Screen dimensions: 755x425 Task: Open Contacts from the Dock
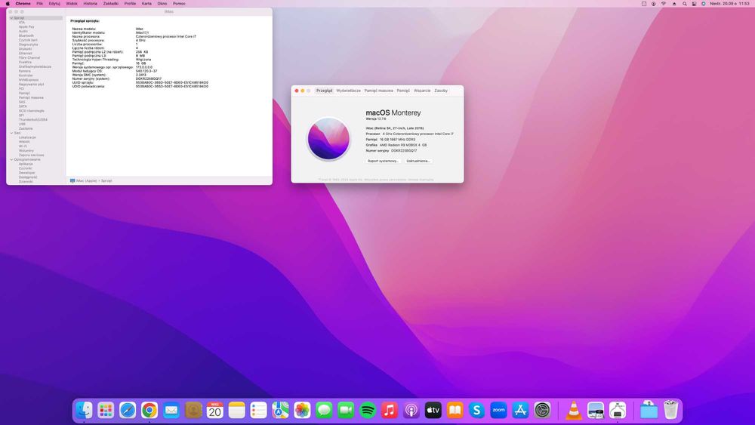[193, 410]
